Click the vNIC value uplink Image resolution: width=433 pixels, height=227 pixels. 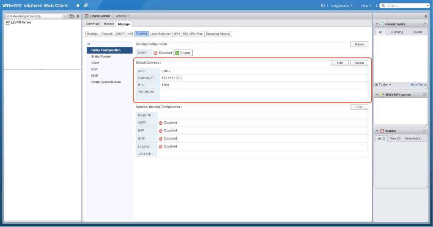tap(166, 71)
